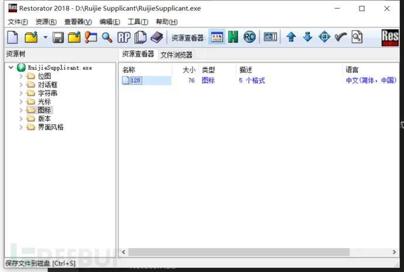Switch to Hex view with green H icon
Image resolution: width=404 pixels, height=272 pixels.
pyautogui.click(x=233, y=37)
